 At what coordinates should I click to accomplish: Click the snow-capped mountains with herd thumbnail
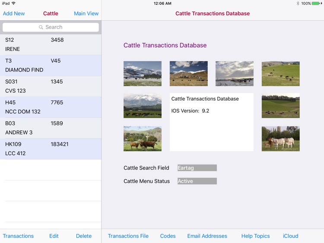click(x=143, y=105)
